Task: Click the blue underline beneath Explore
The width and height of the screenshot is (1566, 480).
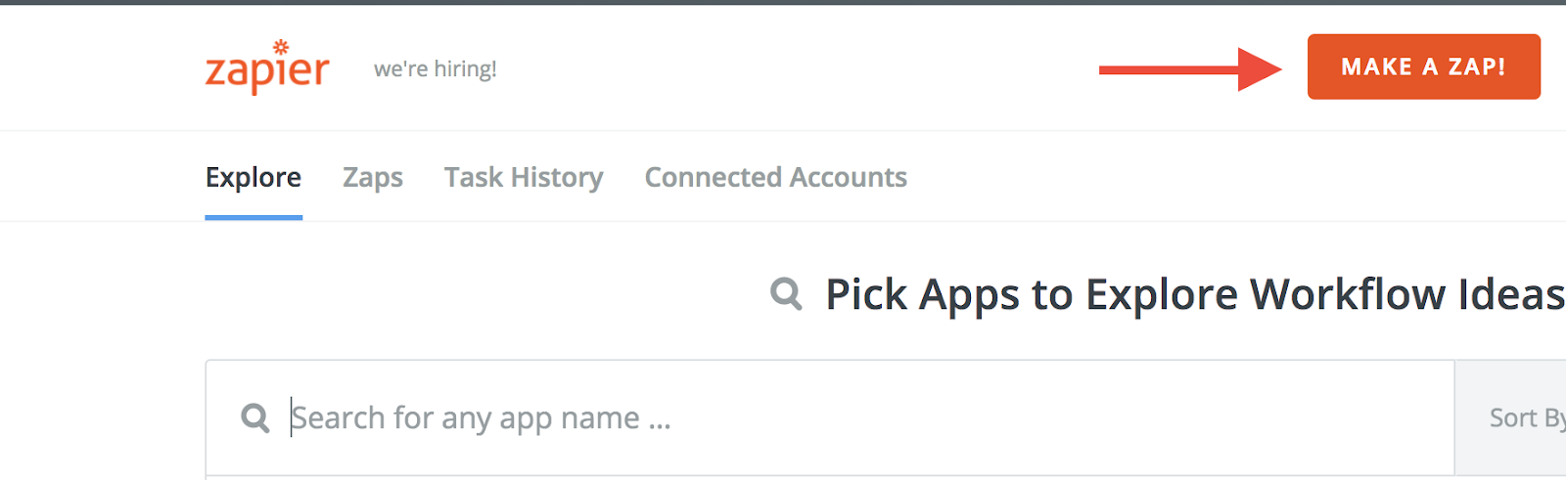Action: tap(253, 217)
